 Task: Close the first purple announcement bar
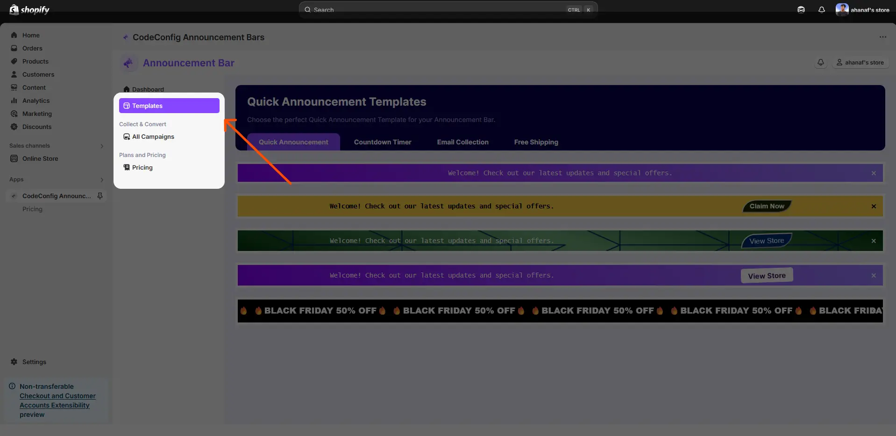(874, 173)
